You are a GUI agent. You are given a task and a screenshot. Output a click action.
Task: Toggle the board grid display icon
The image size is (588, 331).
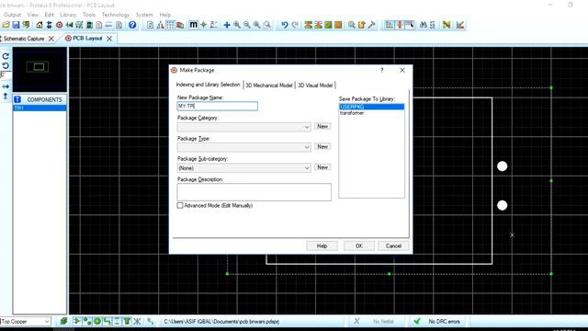click(x=170, y=25)
